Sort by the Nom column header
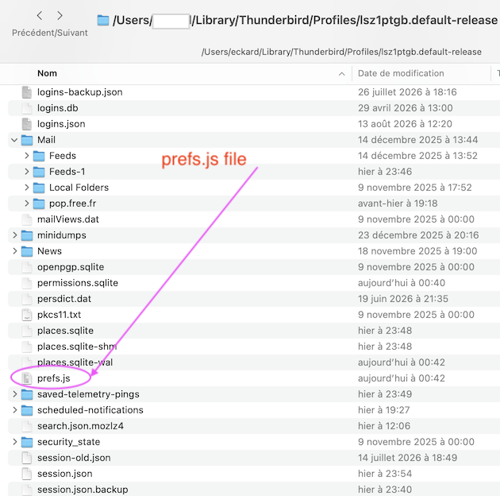The image size is (500, 496). click(x=47, y=73)
